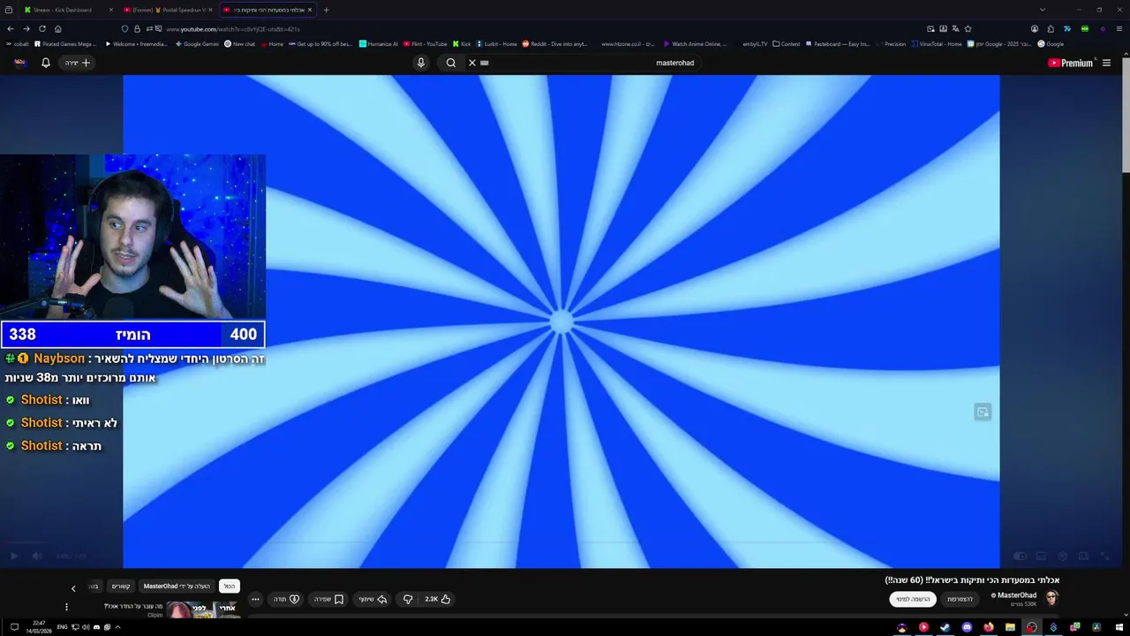Viewport: 1130px width, 636px height.
Task: Click the thanks button with heart-dollar icon
Action: [286, 599]
